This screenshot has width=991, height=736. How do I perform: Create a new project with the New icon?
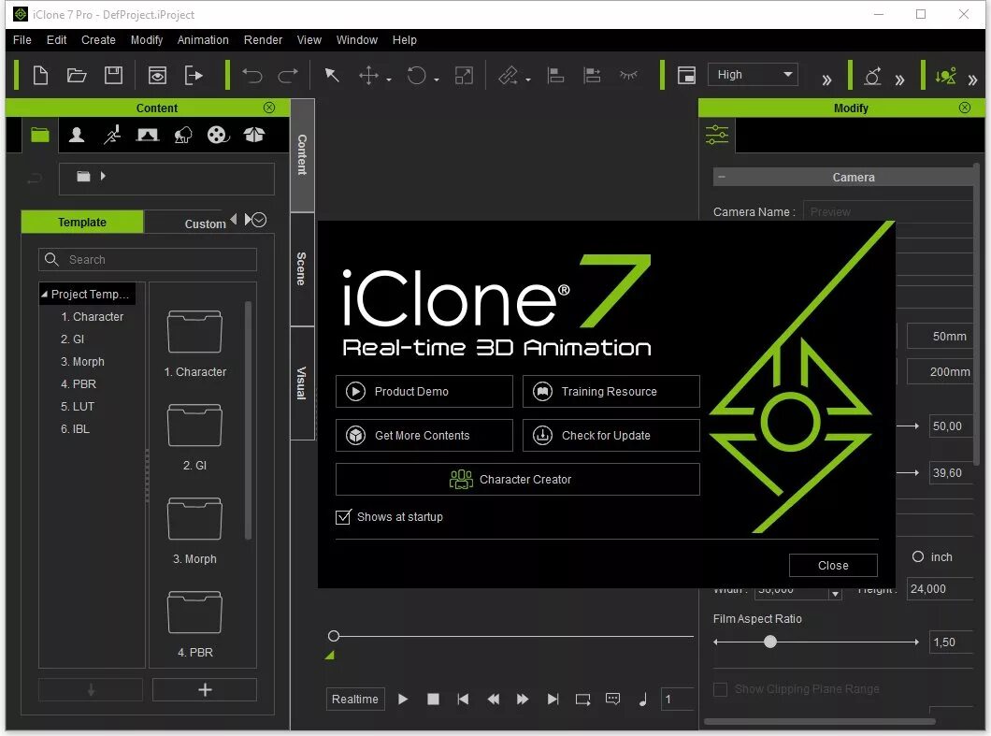(40, 75)
